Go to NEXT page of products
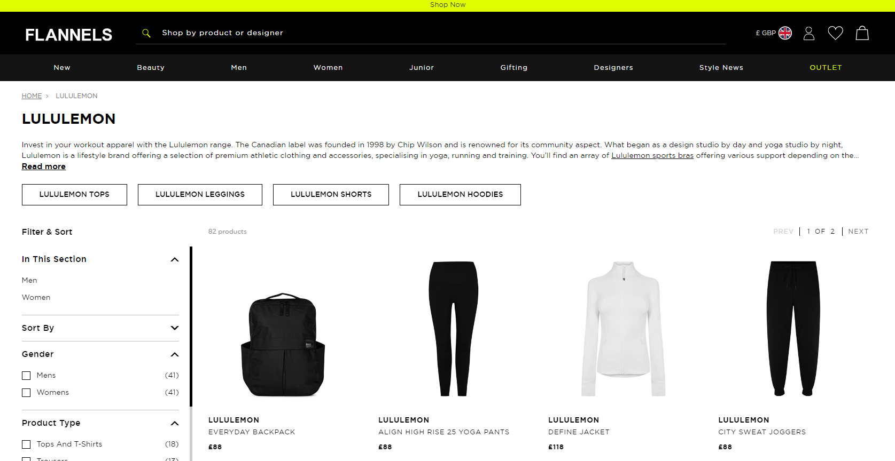Screen dimensions: 895x461 [x=858, y=232]
